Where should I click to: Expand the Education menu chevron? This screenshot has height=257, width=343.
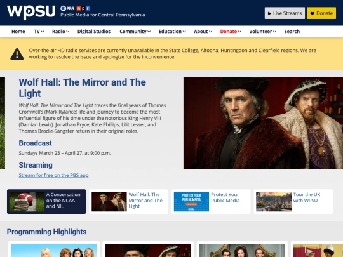pyautogui.click(x=184, y=32)
